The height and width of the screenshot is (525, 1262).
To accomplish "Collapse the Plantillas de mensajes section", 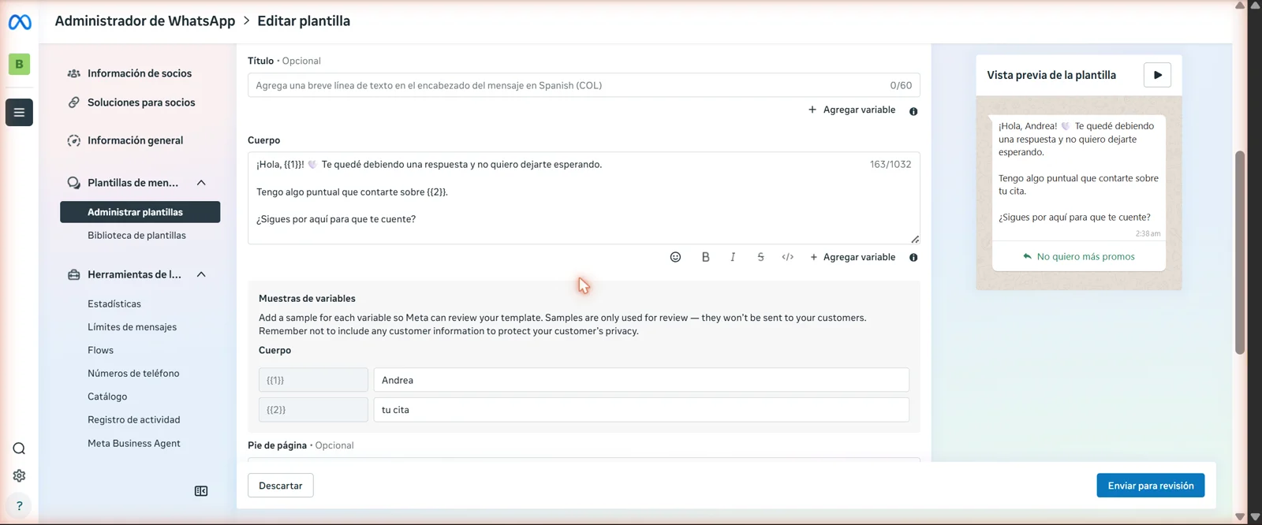I will point(201,183).
